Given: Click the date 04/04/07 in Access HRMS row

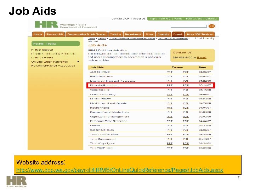Looking at the screenshot, I should [205, 72].
